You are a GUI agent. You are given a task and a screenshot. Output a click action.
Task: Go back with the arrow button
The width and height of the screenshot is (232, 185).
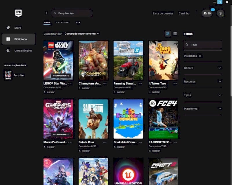click(46, 13)
